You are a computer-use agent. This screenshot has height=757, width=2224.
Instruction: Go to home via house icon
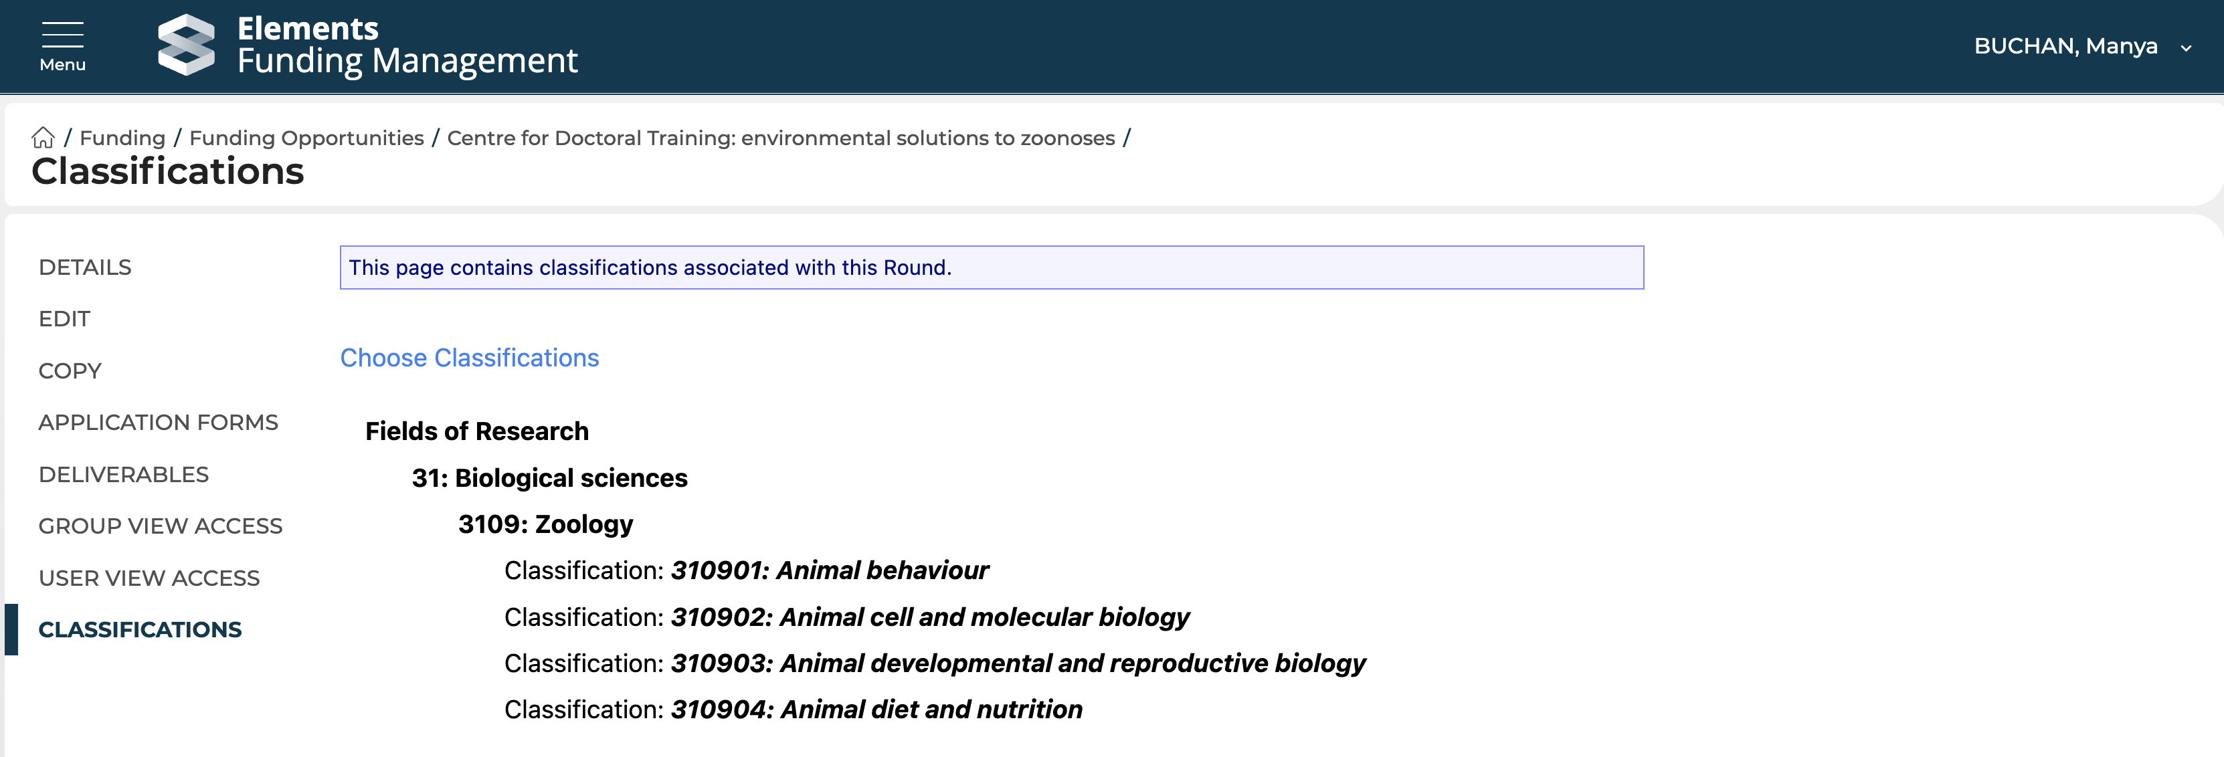click(42, 138)
